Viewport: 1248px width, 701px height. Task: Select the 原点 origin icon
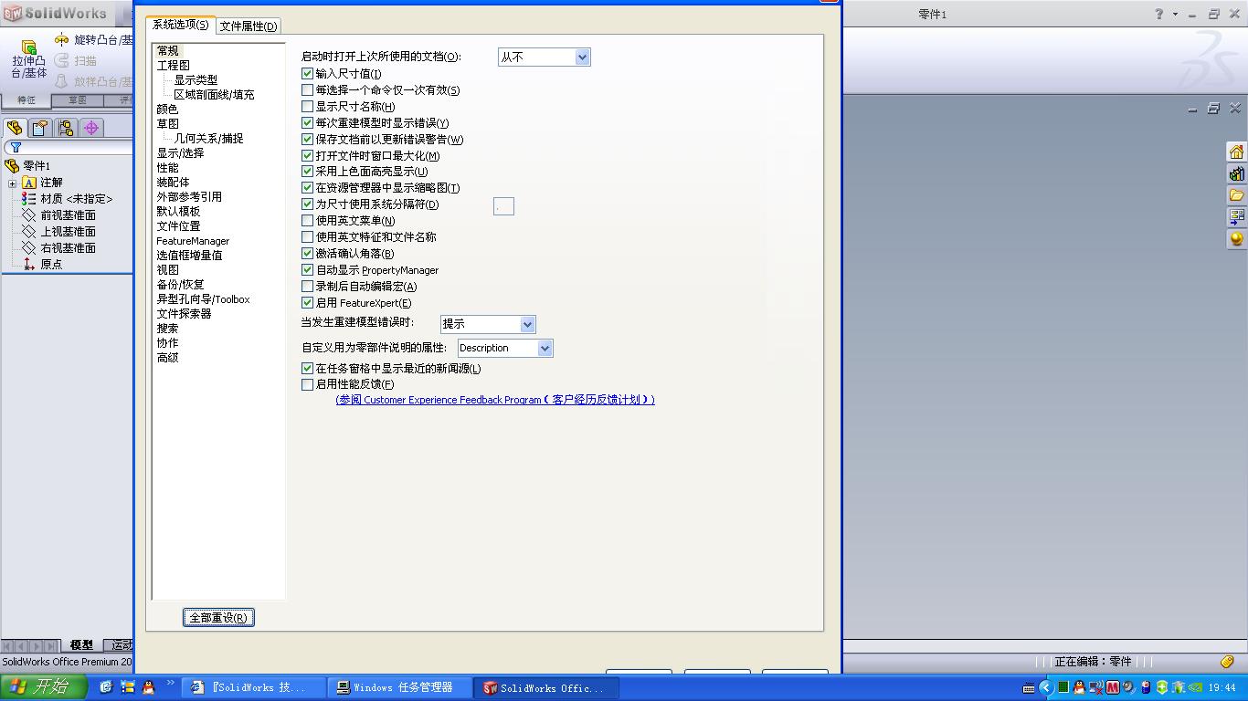tap(29, 265)
